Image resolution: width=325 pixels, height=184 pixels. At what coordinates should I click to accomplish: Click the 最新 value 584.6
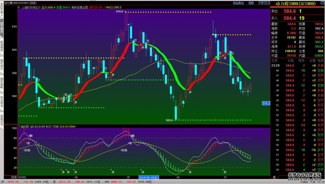coord(291,24)
